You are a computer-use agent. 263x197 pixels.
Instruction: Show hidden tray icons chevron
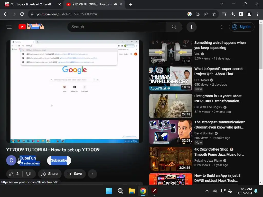pyautogui.click(x=207, y=191)
